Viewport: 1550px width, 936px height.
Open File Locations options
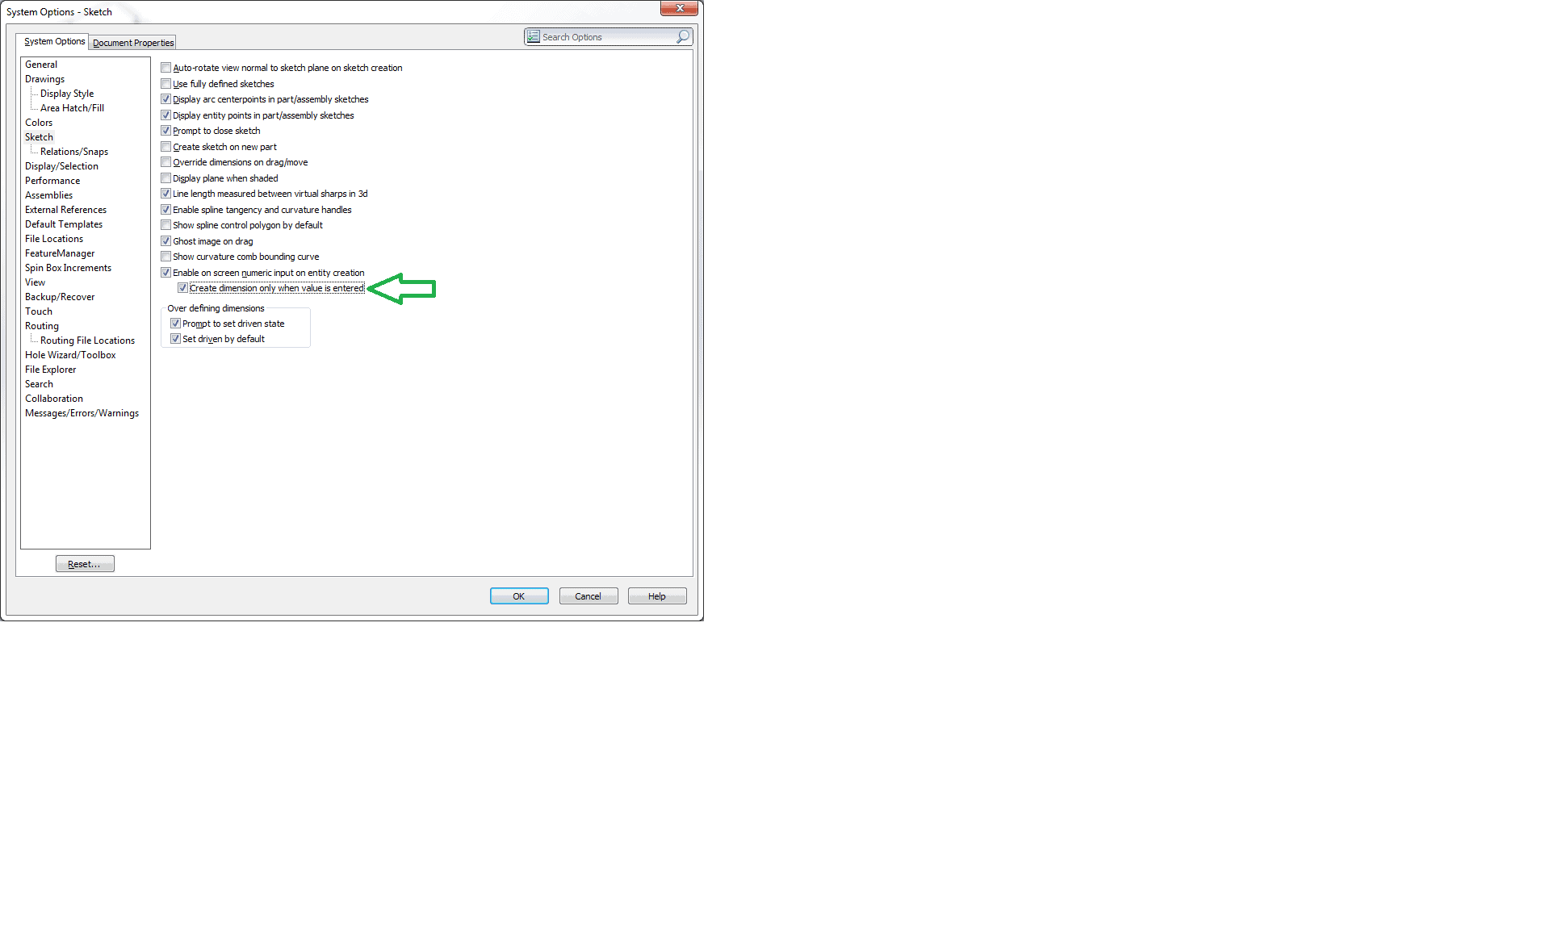click(54, 239)
